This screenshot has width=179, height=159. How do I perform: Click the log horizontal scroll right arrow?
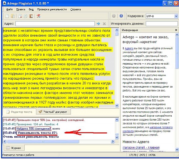pos(113,141)
